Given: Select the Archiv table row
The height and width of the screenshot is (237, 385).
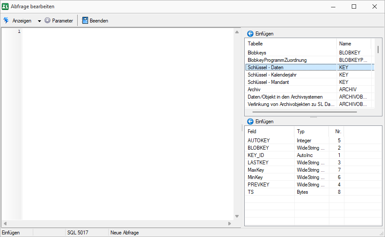Looking at the screenshot, I should pyautogui.click(x=290, y=90).
